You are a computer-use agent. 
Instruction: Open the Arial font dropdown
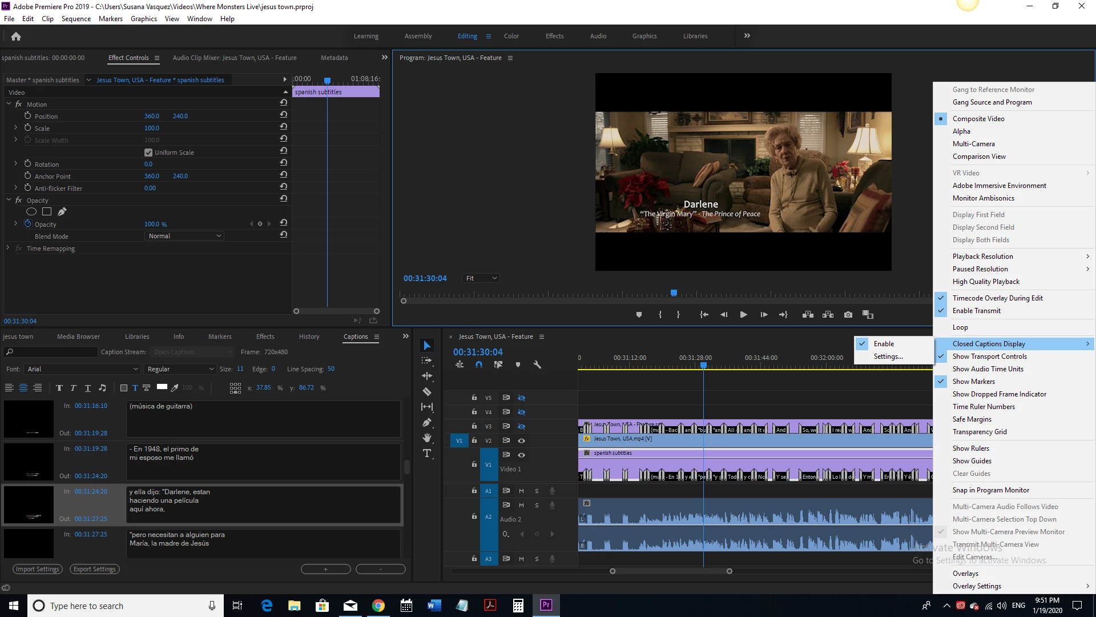click(x=82, y=369)
